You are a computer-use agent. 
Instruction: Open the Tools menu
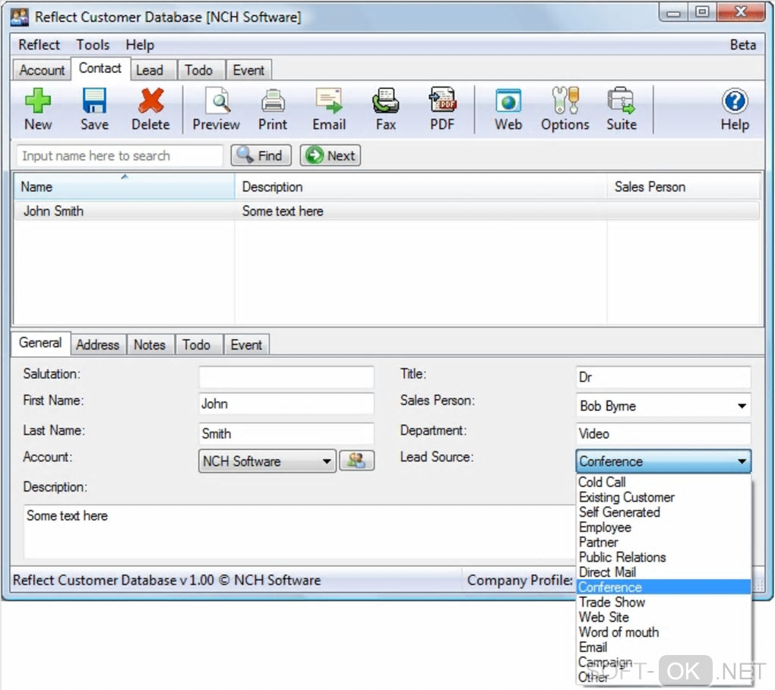[93, 45]
